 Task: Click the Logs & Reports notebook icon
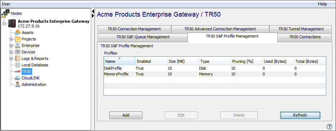click(18, 58)
